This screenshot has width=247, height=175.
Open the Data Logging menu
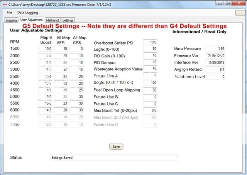[x=27, y=13]
